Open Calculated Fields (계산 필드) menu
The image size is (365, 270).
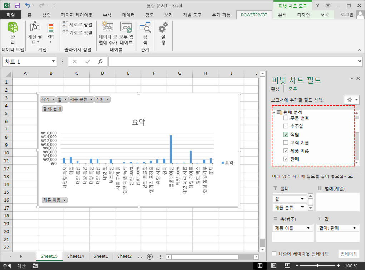click(x=35, y=33)
